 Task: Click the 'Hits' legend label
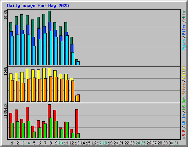[x=184, y=15]
